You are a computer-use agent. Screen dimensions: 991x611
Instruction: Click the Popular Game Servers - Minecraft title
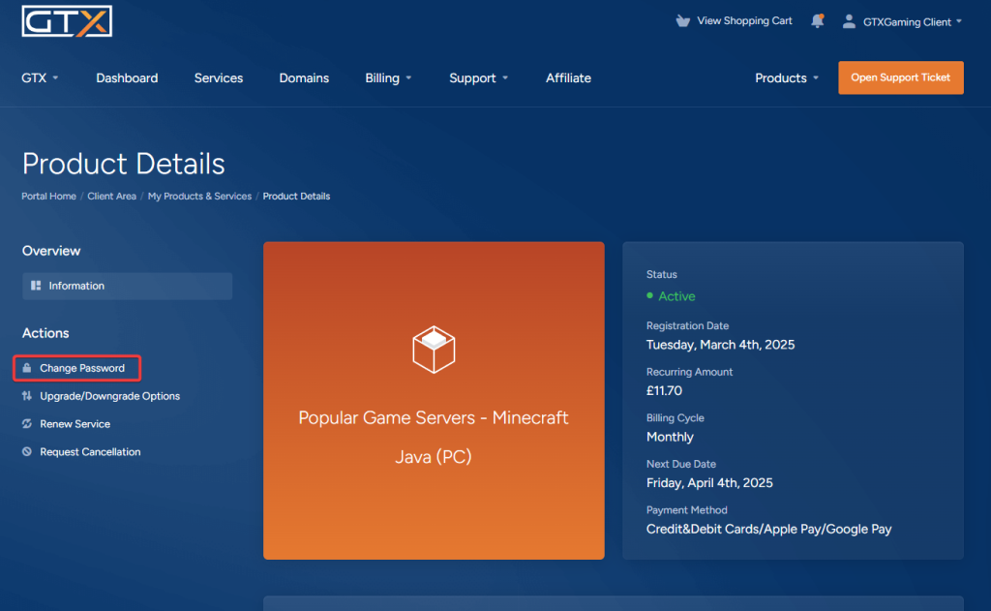tap(434, 417)
